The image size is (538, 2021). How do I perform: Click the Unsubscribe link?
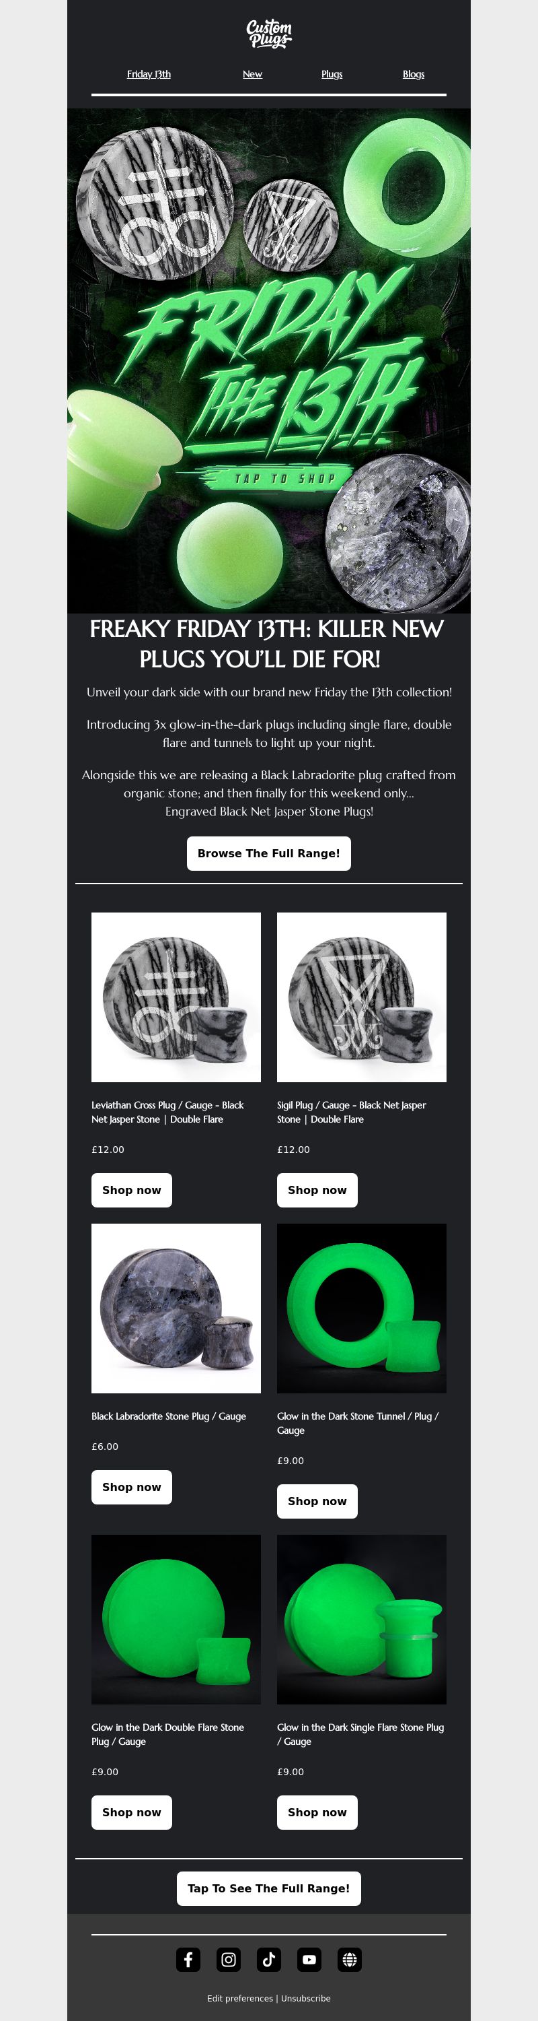point(305,1997)
